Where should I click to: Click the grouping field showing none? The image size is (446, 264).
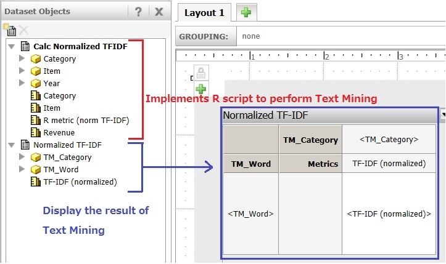(x=339, y=36)
